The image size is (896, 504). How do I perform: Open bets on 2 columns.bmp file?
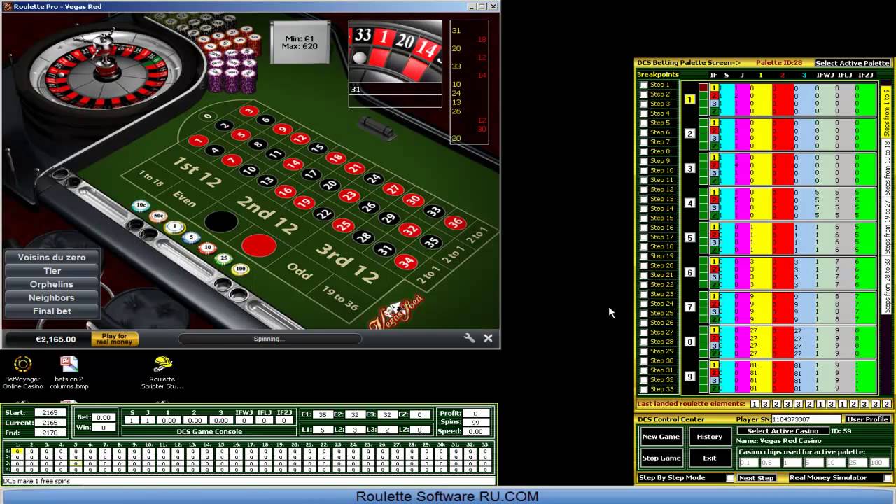[69, 372]
